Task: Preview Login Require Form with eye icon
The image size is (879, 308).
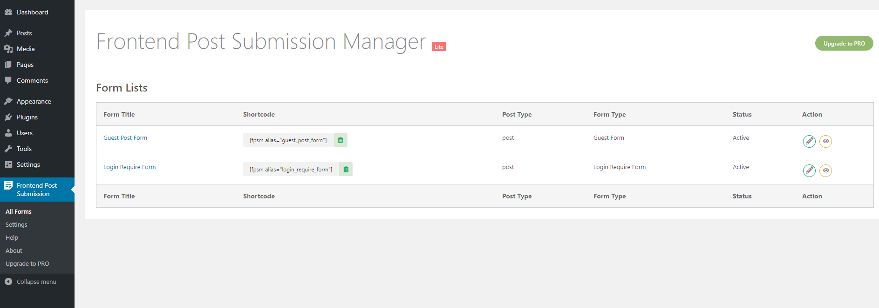Action: [826, 170]
